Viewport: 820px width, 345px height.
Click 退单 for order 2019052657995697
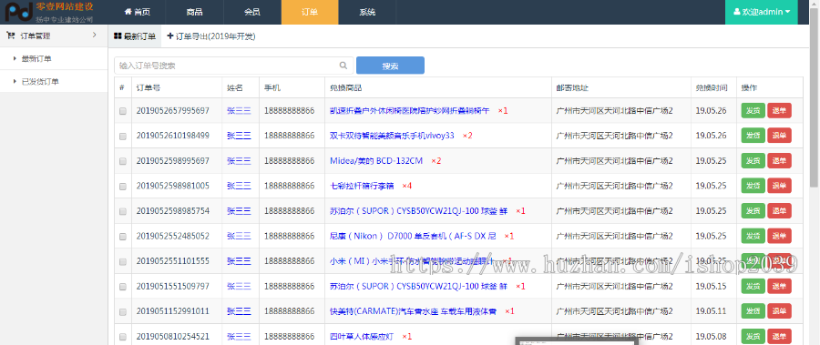pos(779,110)
